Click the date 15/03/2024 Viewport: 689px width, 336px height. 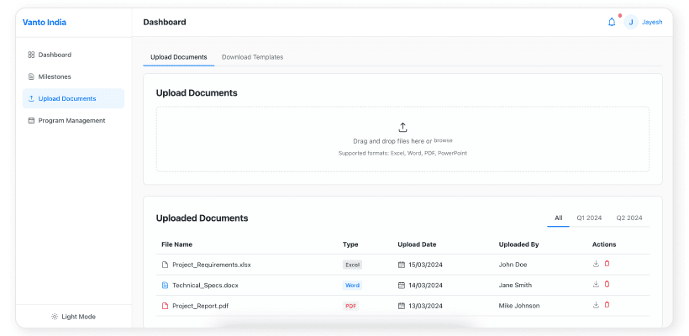[425, 265]
